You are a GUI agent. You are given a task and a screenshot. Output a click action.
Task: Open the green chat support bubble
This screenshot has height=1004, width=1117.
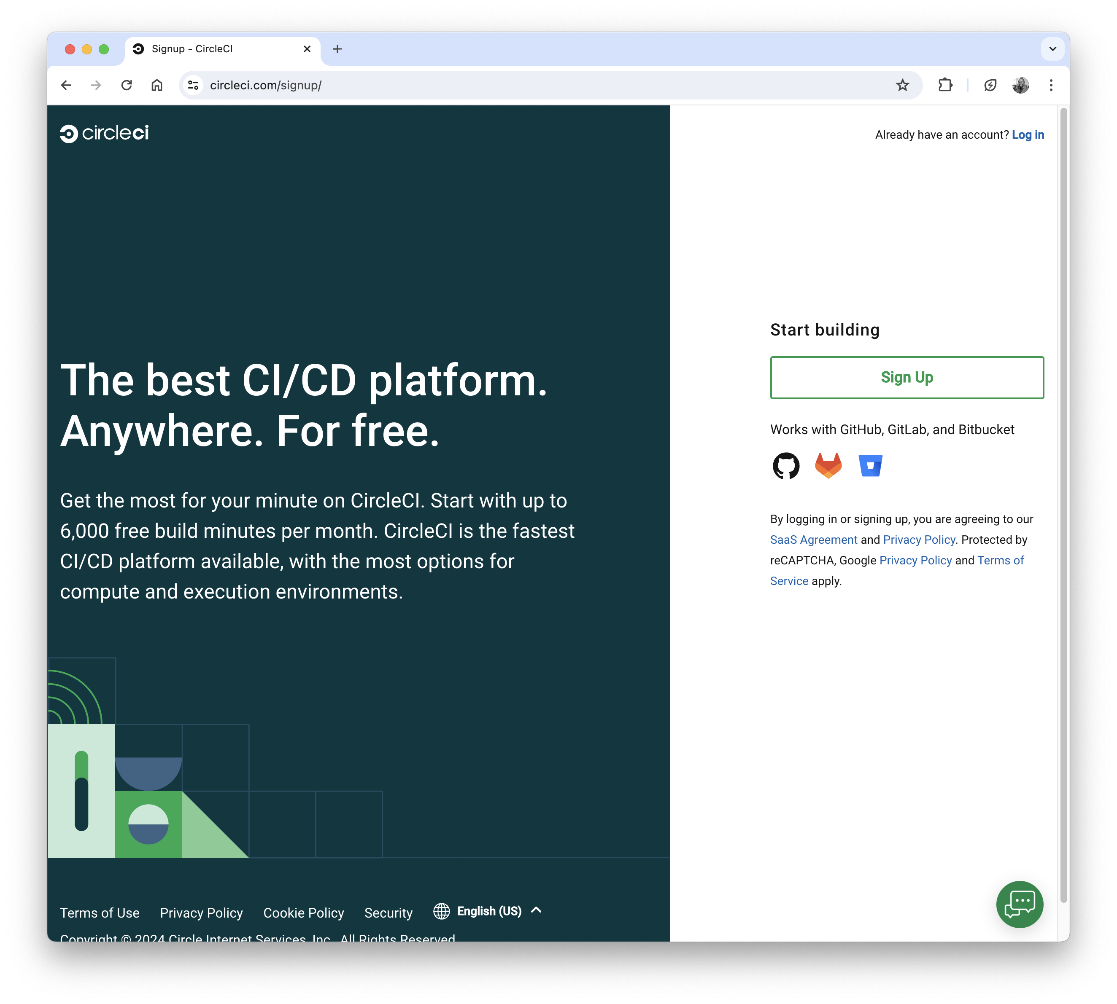[1019, 904]
